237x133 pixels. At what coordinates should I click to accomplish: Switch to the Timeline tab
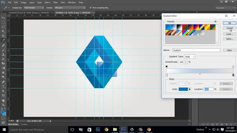24,124
